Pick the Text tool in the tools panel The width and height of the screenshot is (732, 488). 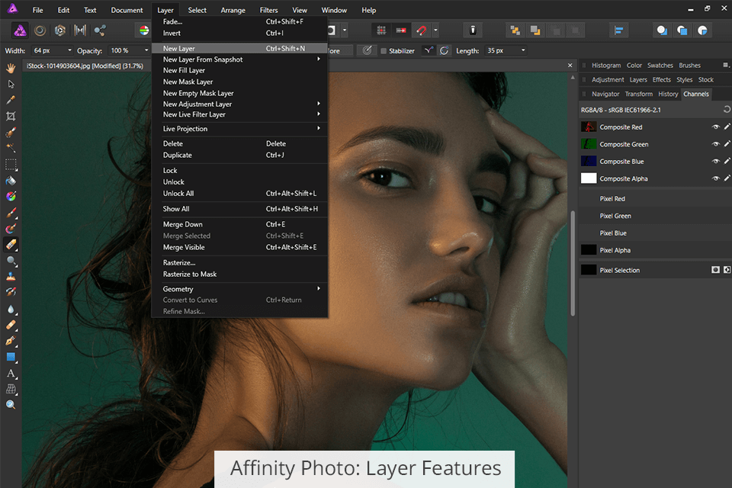[x=11, y=373]
